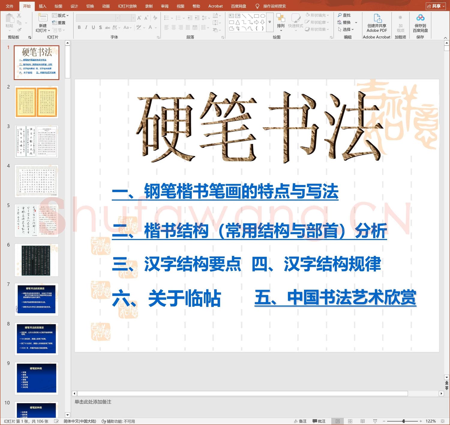The image size is (450, 425).
Task: Open the font name combo box
Action: tap(97, 18)
